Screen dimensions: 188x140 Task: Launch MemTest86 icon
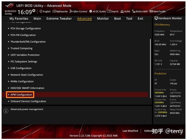click(151, 11)
